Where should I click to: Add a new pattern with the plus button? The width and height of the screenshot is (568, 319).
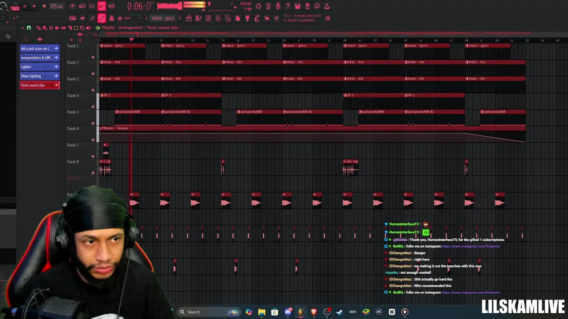[x=179, y=18]
